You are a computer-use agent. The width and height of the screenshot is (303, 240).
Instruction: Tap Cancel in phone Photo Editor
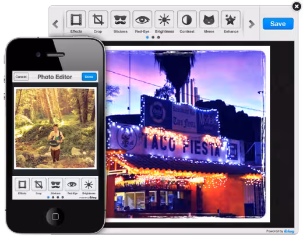pyautogui.click(x=21, y=77)
